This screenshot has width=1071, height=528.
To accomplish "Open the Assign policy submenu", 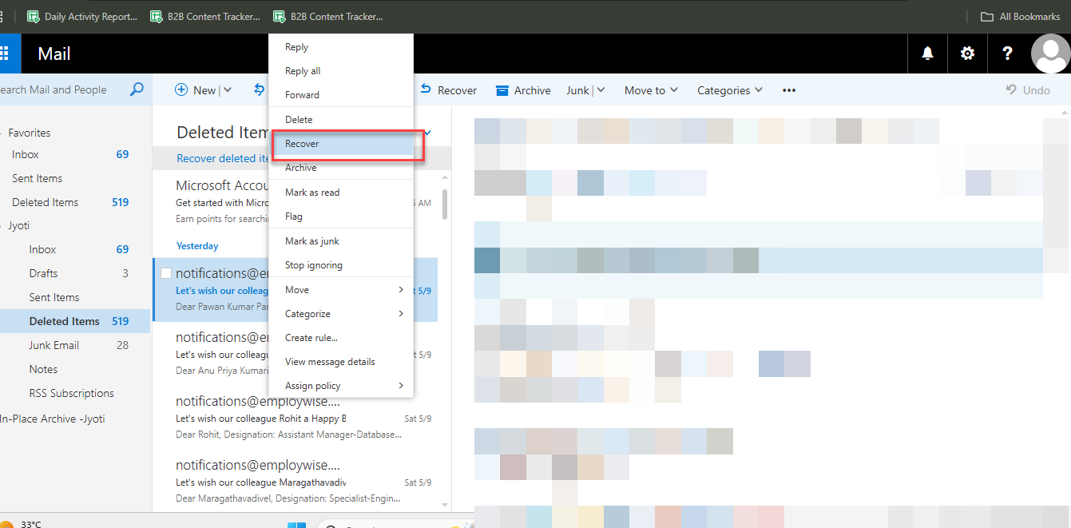I will pos(341,385).
